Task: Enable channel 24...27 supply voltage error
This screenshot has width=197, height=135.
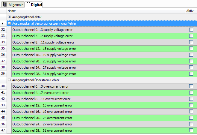Action: [x=191, y=67]
